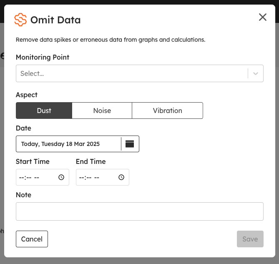Click the Today, Tuesday 18 Mar 2025 date field
The image size is (279, 264).
point(68,144)
